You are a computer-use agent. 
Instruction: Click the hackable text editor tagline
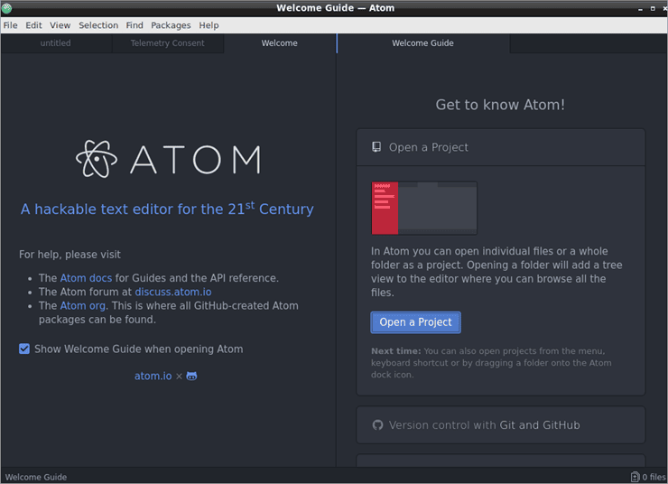[x=167, y=209]
